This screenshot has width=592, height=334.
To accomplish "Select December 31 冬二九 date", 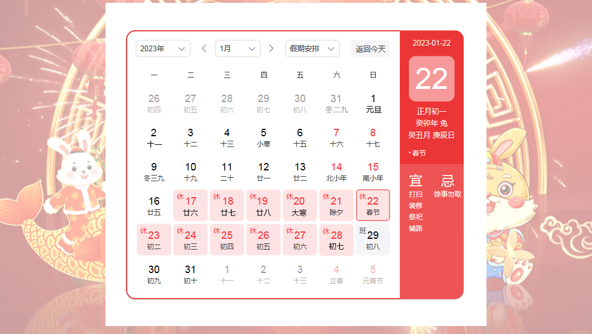I will [x=336, y=103].
